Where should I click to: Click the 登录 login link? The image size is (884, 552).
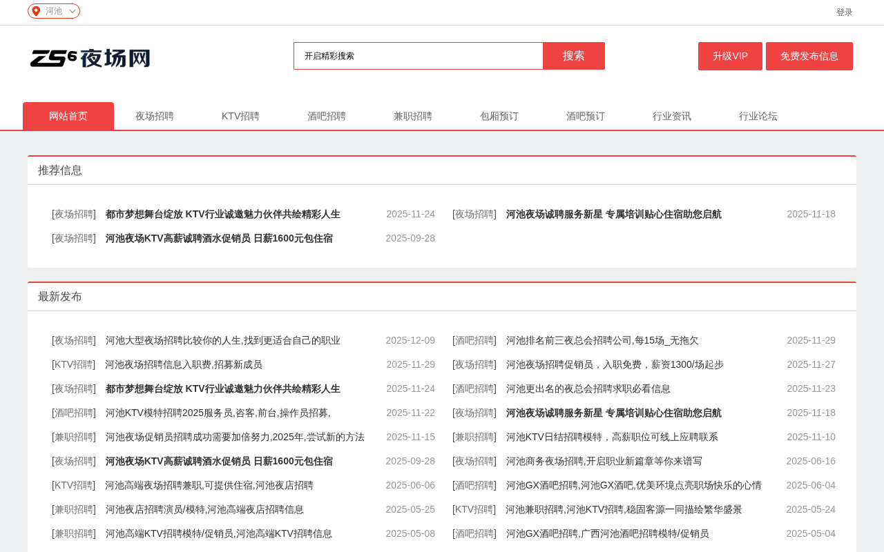pyautogui.click(x=844, y=12)
